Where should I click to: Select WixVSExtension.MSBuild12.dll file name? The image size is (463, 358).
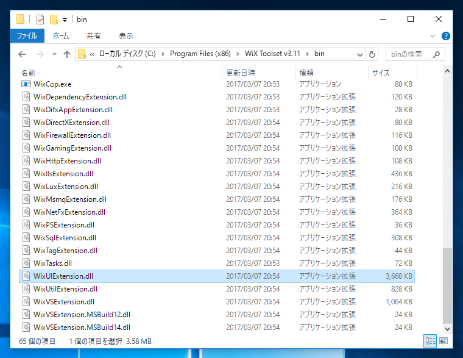click(x=82, y=315)
